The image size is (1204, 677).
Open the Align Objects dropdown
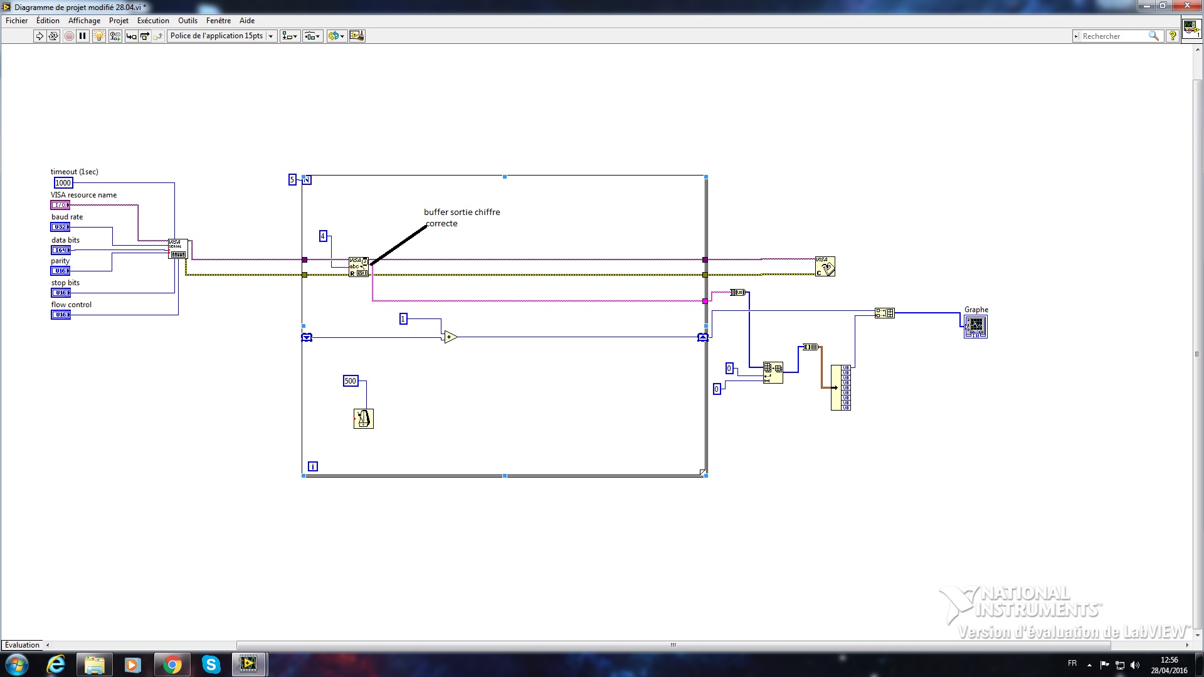(x=290, y=36)
